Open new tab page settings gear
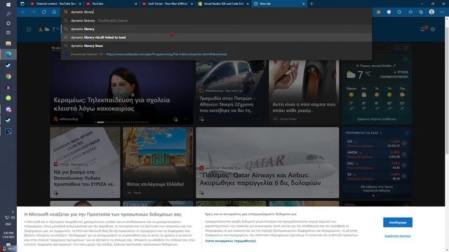449x252 pixels. (x=433, y=29)
